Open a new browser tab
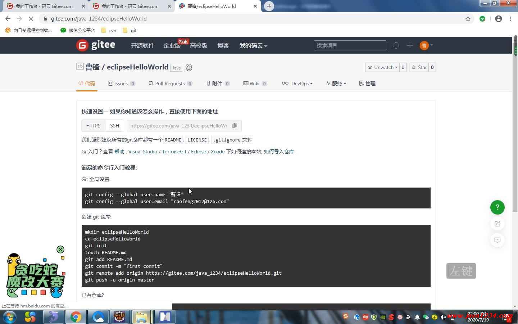518x324 pixels. coord(269,6)
